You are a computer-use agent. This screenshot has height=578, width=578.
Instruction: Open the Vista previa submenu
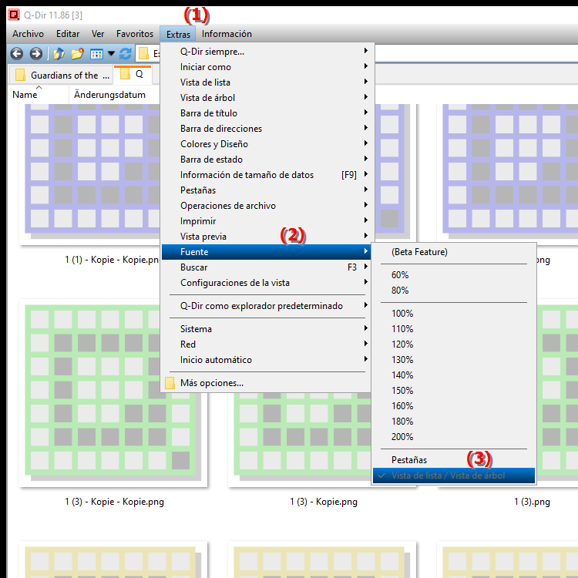point(267,237)
